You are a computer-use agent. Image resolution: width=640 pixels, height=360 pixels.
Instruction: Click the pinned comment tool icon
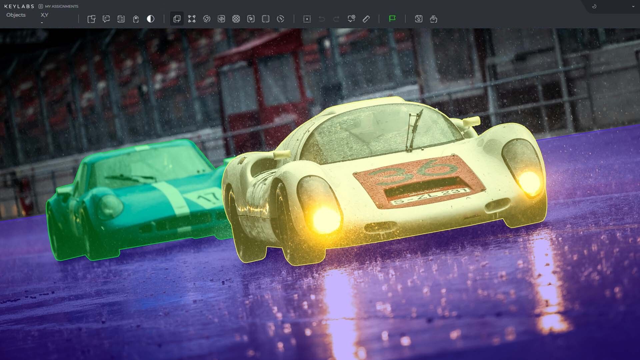coord(351,19)
